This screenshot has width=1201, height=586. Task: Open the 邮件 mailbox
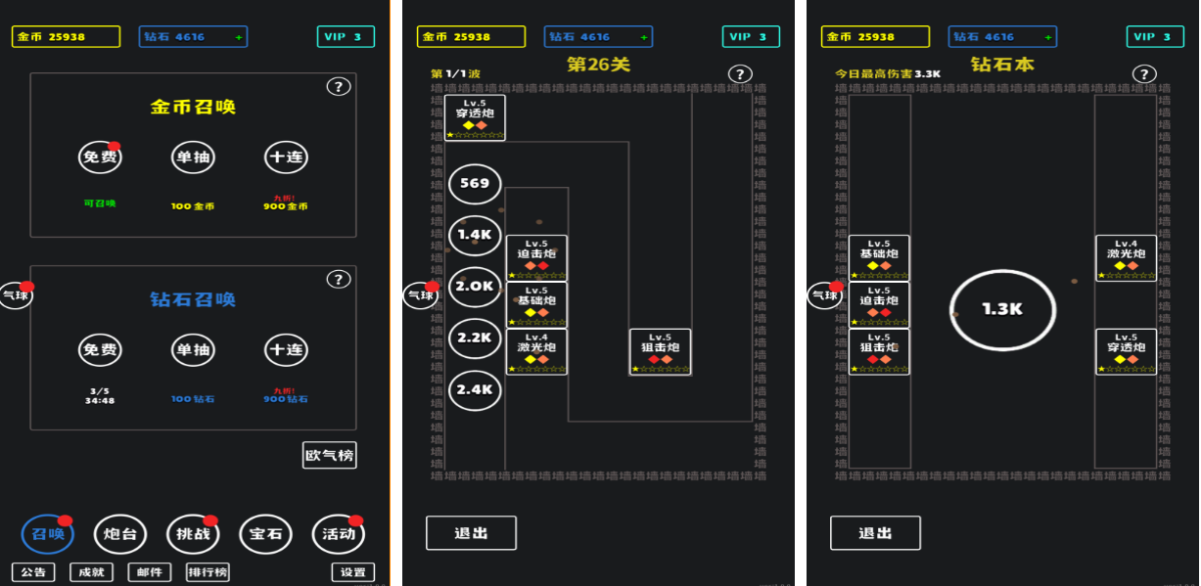(149, 572)
